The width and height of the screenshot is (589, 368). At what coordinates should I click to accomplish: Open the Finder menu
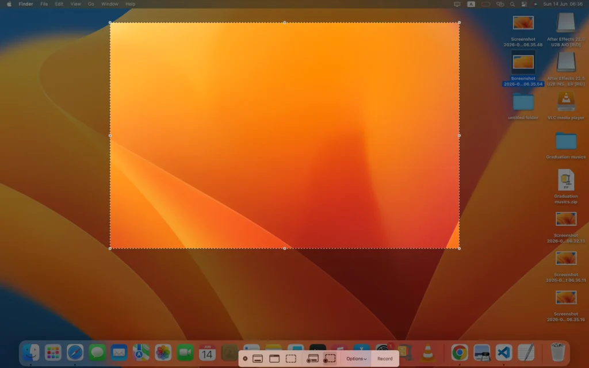(26, 4)
